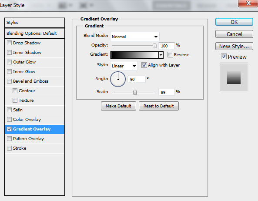
Task: Open the Drop Shadow settings label
Action: 27,43
